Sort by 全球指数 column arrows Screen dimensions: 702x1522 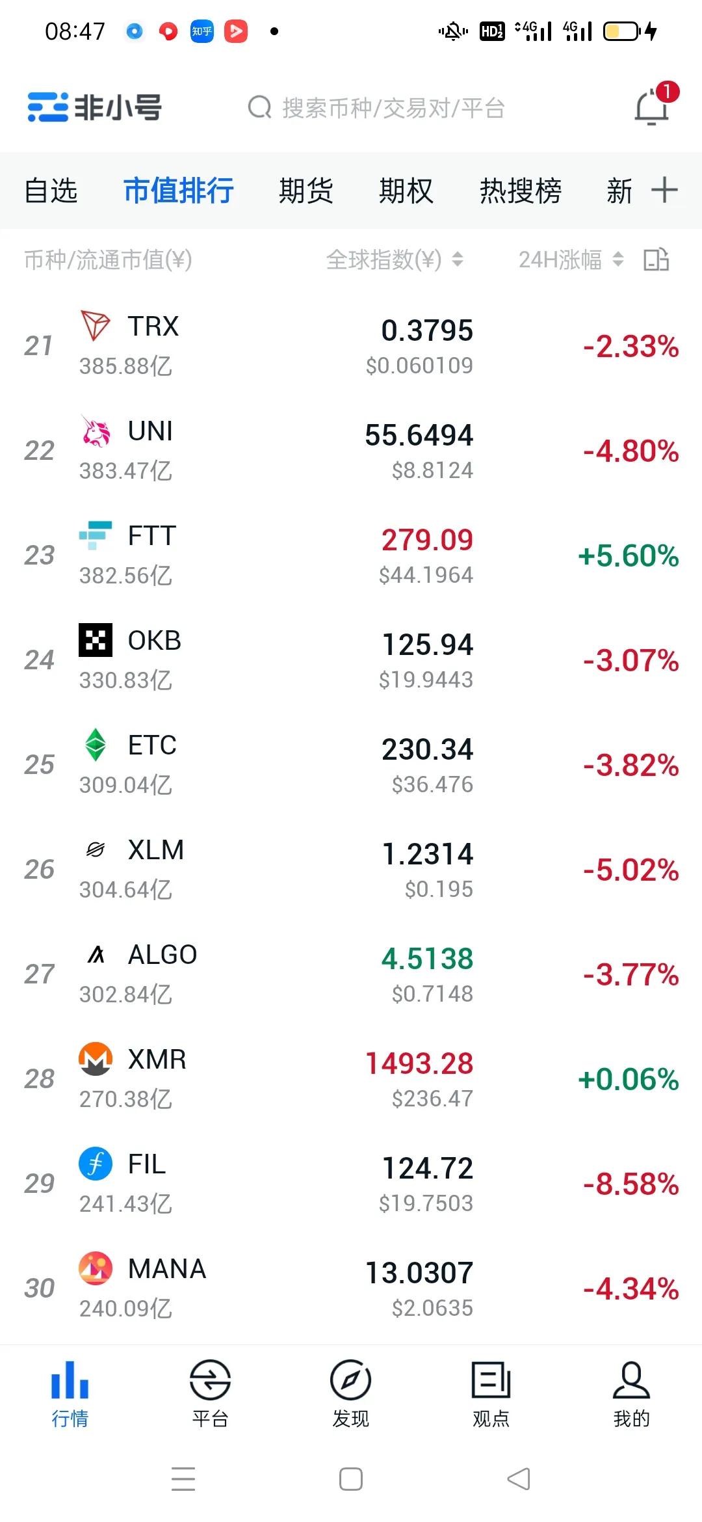tap(458, 260)
